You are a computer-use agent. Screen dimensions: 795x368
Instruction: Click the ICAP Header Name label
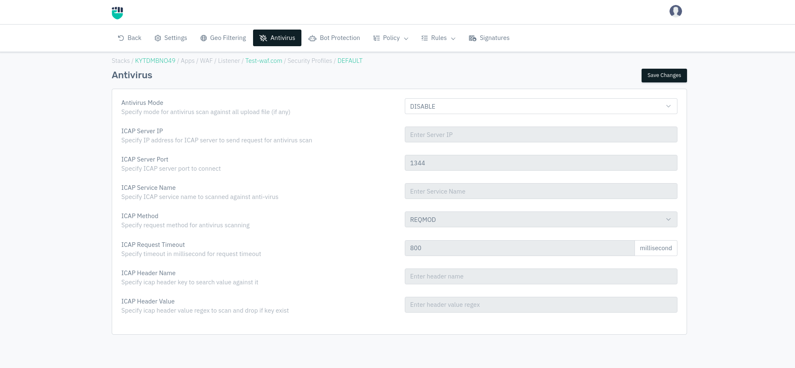(148, 273)
